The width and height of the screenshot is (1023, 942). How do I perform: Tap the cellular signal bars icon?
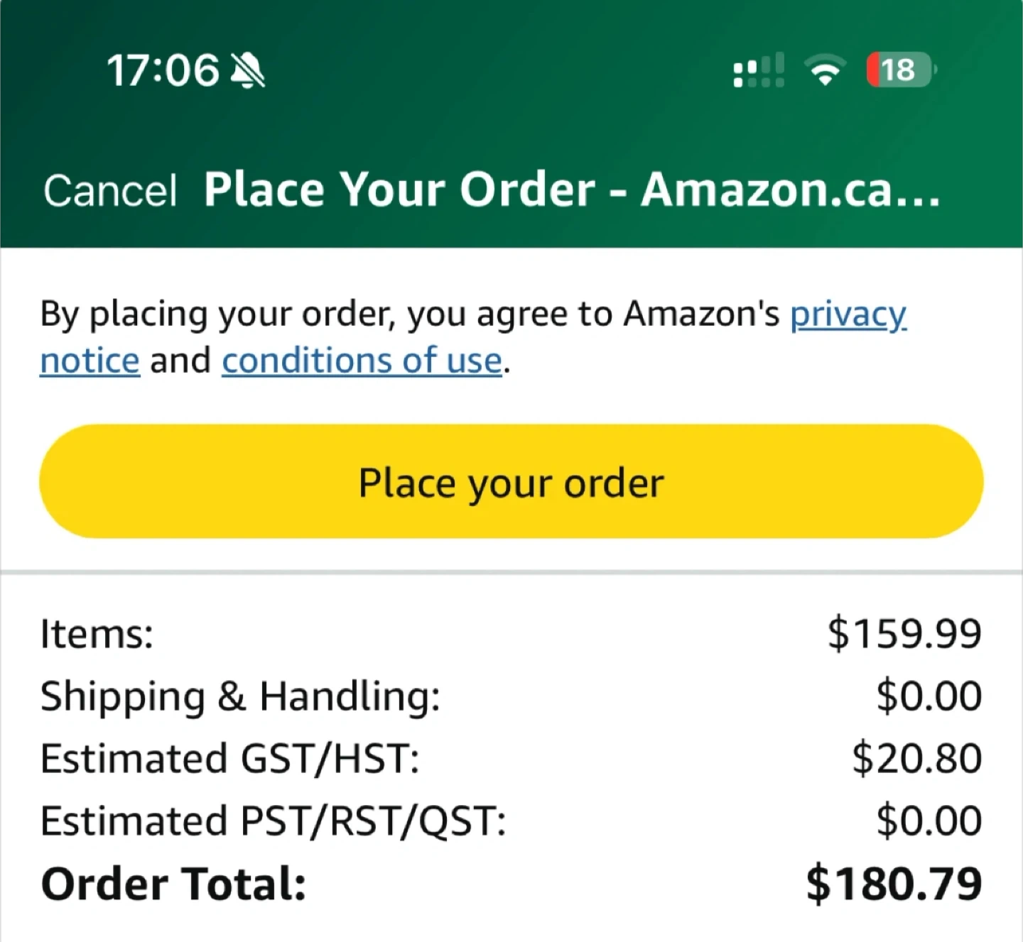[x=758, y=71]
